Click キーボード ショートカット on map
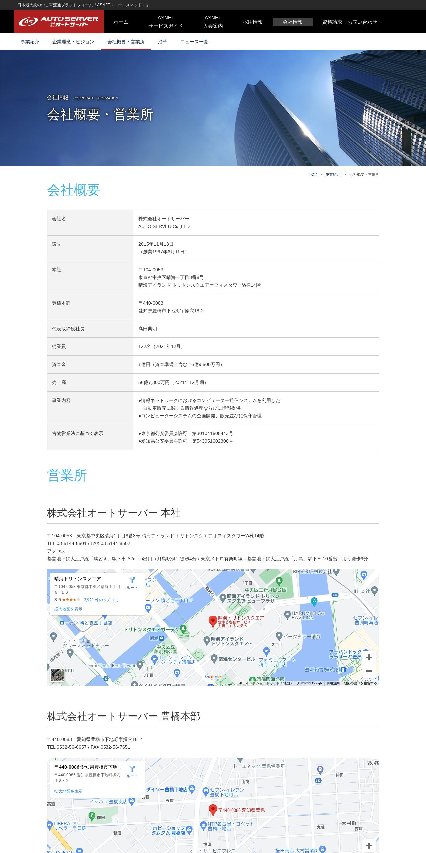The width and height of the screenshot is (426, 853). (x=259, y=683)
